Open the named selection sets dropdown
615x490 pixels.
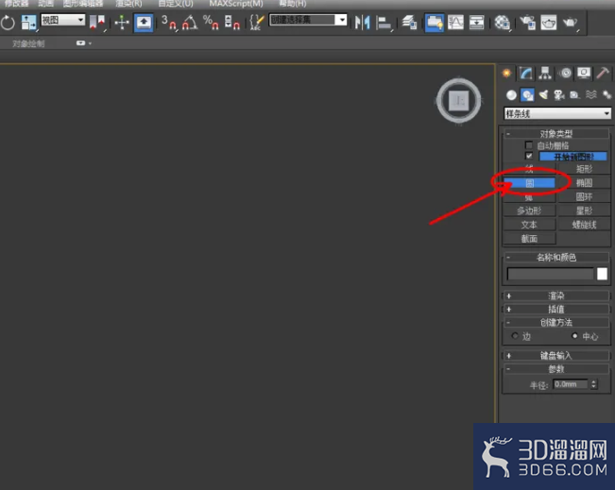pos(308,20)
